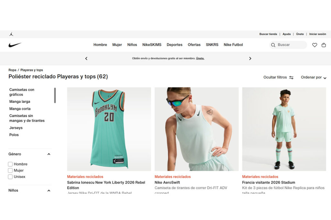331x220 pixels.
Task: Select Camisetas sin mangas y de tirantes
Action: coord(27,118)
